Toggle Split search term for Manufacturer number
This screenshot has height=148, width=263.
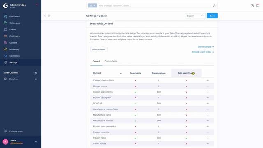[186, 121]
